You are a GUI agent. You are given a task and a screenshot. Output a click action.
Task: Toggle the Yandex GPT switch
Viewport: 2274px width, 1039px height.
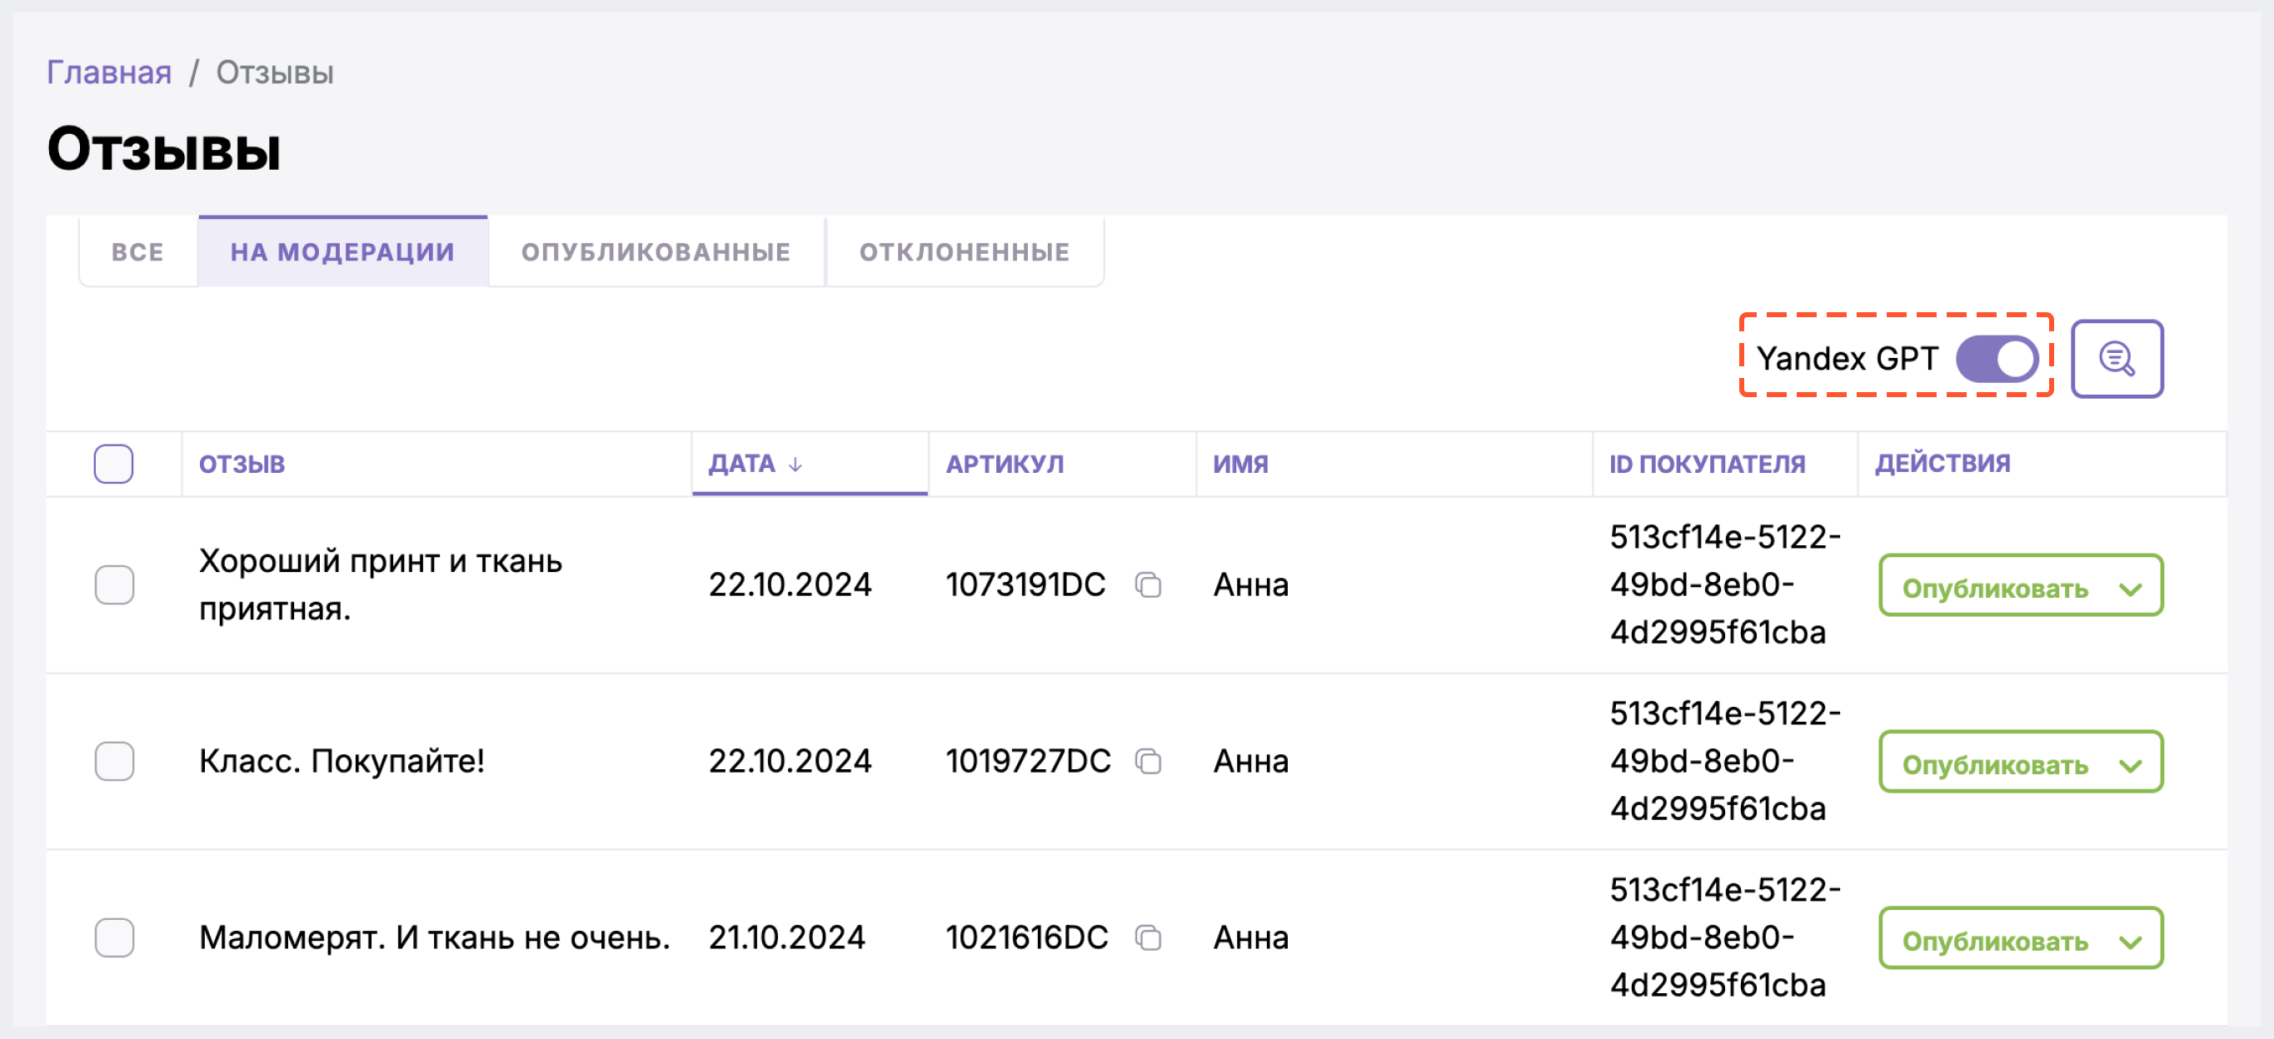point(1996,359)
